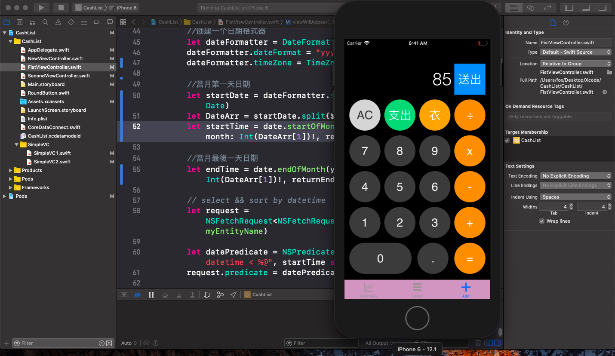Hide the Inspectors panel
Screen dimensions: 615x356
(603, 8)
